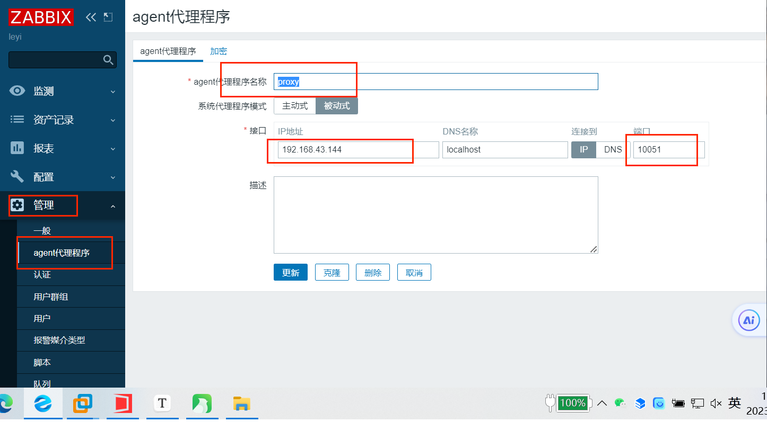Switch input method via 英 indicator
This screenshot has height=422, width=767.
735,403
